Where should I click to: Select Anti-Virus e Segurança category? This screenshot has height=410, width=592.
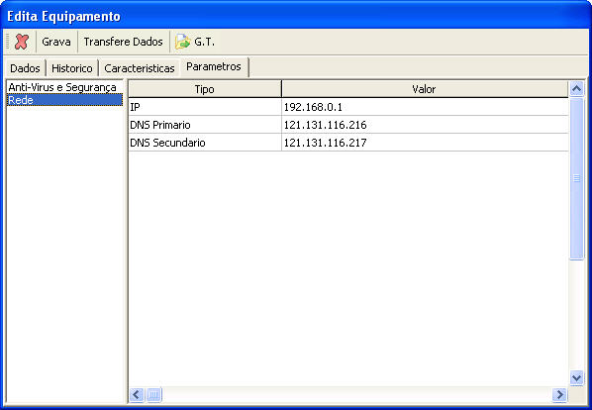click(x=62, y=87)
